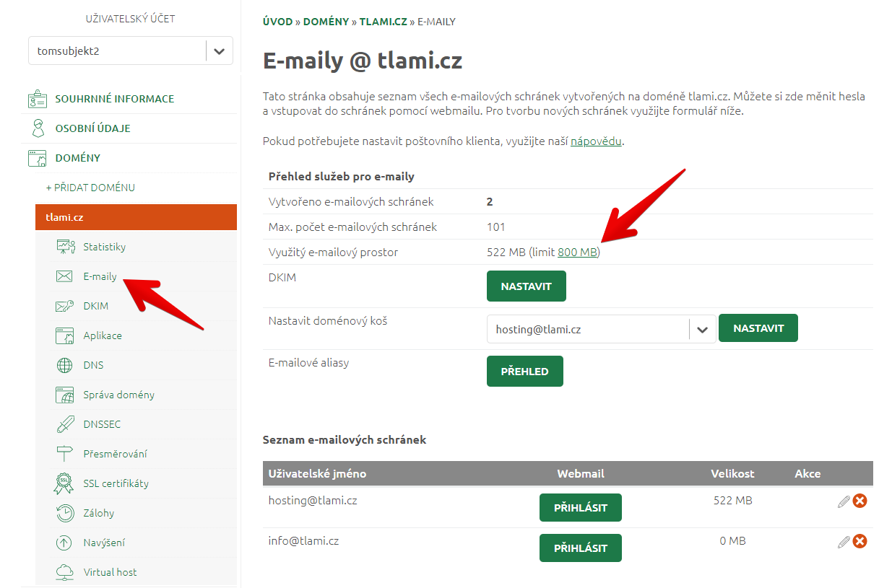892x588 pixels.
Task: Delete info@tlami.cz mailbox with red X
Action: 859,541
